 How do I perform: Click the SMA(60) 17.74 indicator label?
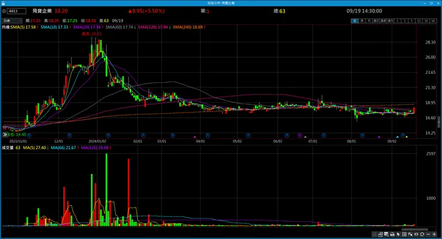click(x=121, y=27)
